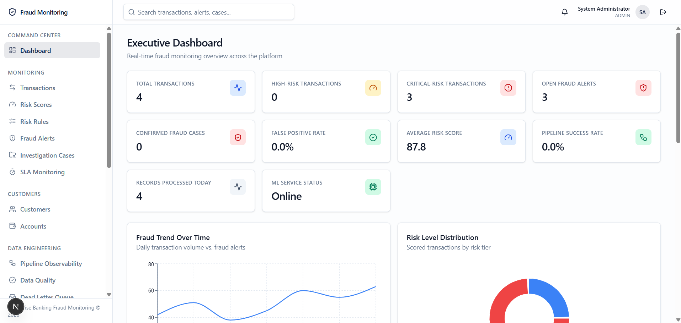
Task: Click the Risk Rules checklist icon
Action: 12,121
